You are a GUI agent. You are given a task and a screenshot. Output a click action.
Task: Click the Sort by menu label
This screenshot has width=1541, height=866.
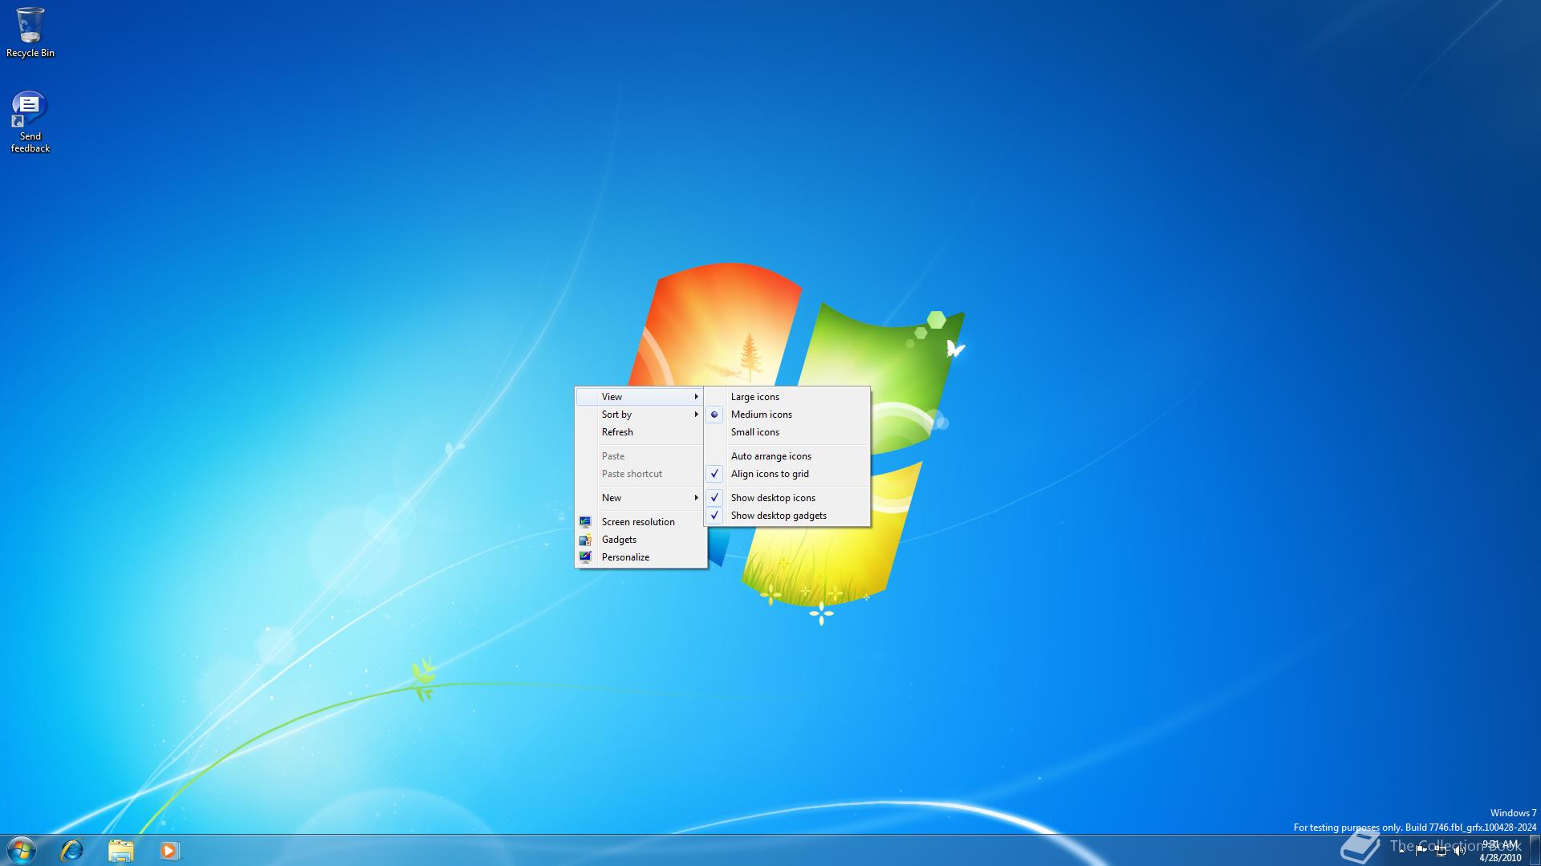click(x=616, y=415)
